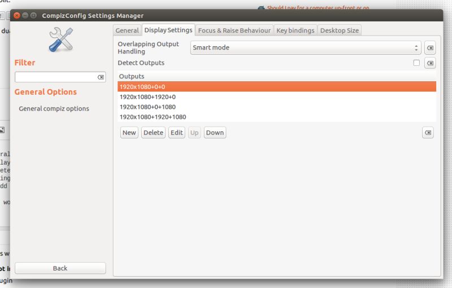Select output 1920x1080+0+1080
Image resolution: width=452 pixels, height=288 pixels.
(x=277, y=107)
